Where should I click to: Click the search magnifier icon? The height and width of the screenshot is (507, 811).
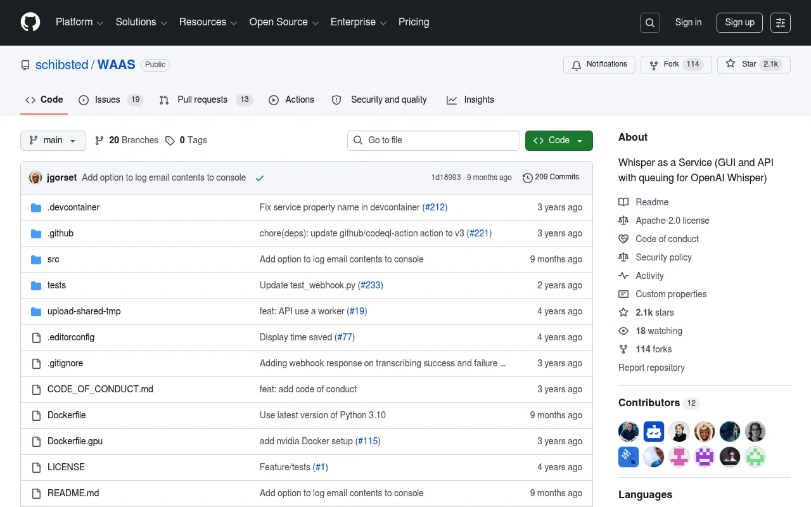coord(650,23)
